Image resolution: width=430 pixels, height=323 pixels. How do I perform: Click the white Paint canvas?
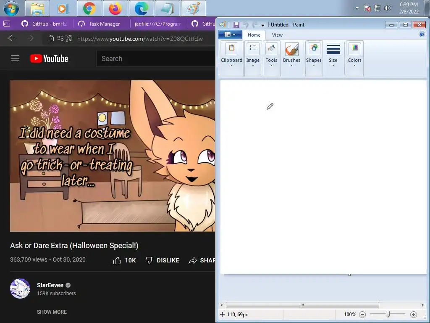click(x=323, y=177)
